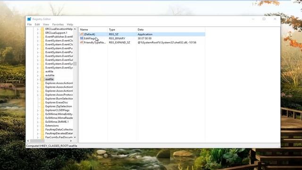Click the folder icon of FaultrepElevatedData key
This screenshot has height=170, width=302.
pyautogui.click(x=42, y=133)
